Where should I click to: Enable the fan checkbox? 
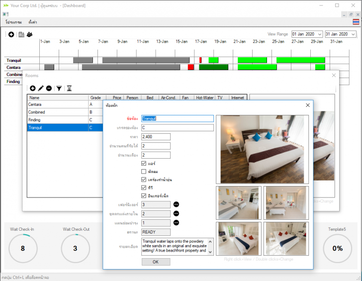tap(144, 171)
